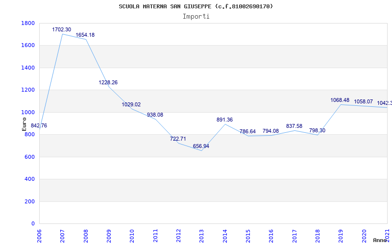Click the 1200 y-axis tick label
This screenshot has width=392, height=245.
click(x=28, y=90)
